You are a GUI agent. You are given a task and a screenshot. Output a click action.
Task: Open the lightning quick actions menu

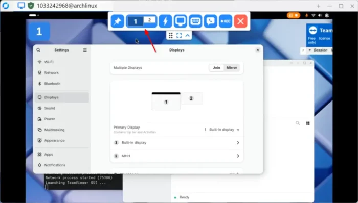pos(165,21)
